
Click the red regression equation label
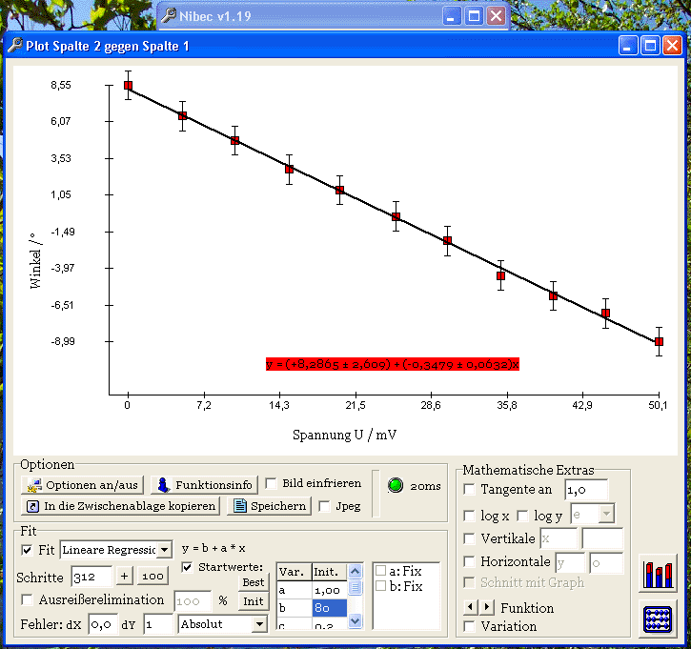[x=392, y=364]
